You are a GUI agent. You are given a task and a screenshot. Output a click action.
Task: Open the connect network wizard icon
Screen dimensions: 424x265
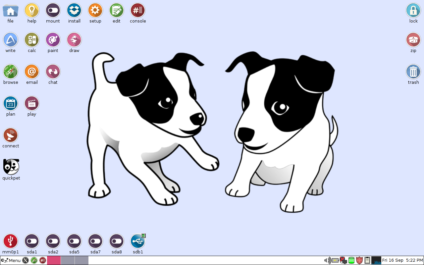(x=11, y=135)
